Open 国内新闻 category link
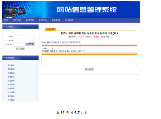This screenshot has width=161, height=119. click(x=11, y=65)
